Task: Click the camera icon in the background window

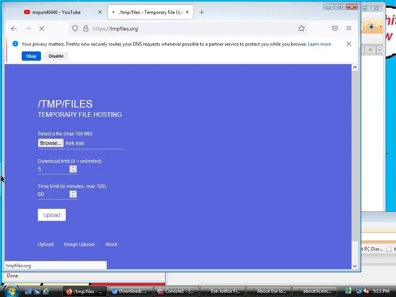Action: (371, 27)
